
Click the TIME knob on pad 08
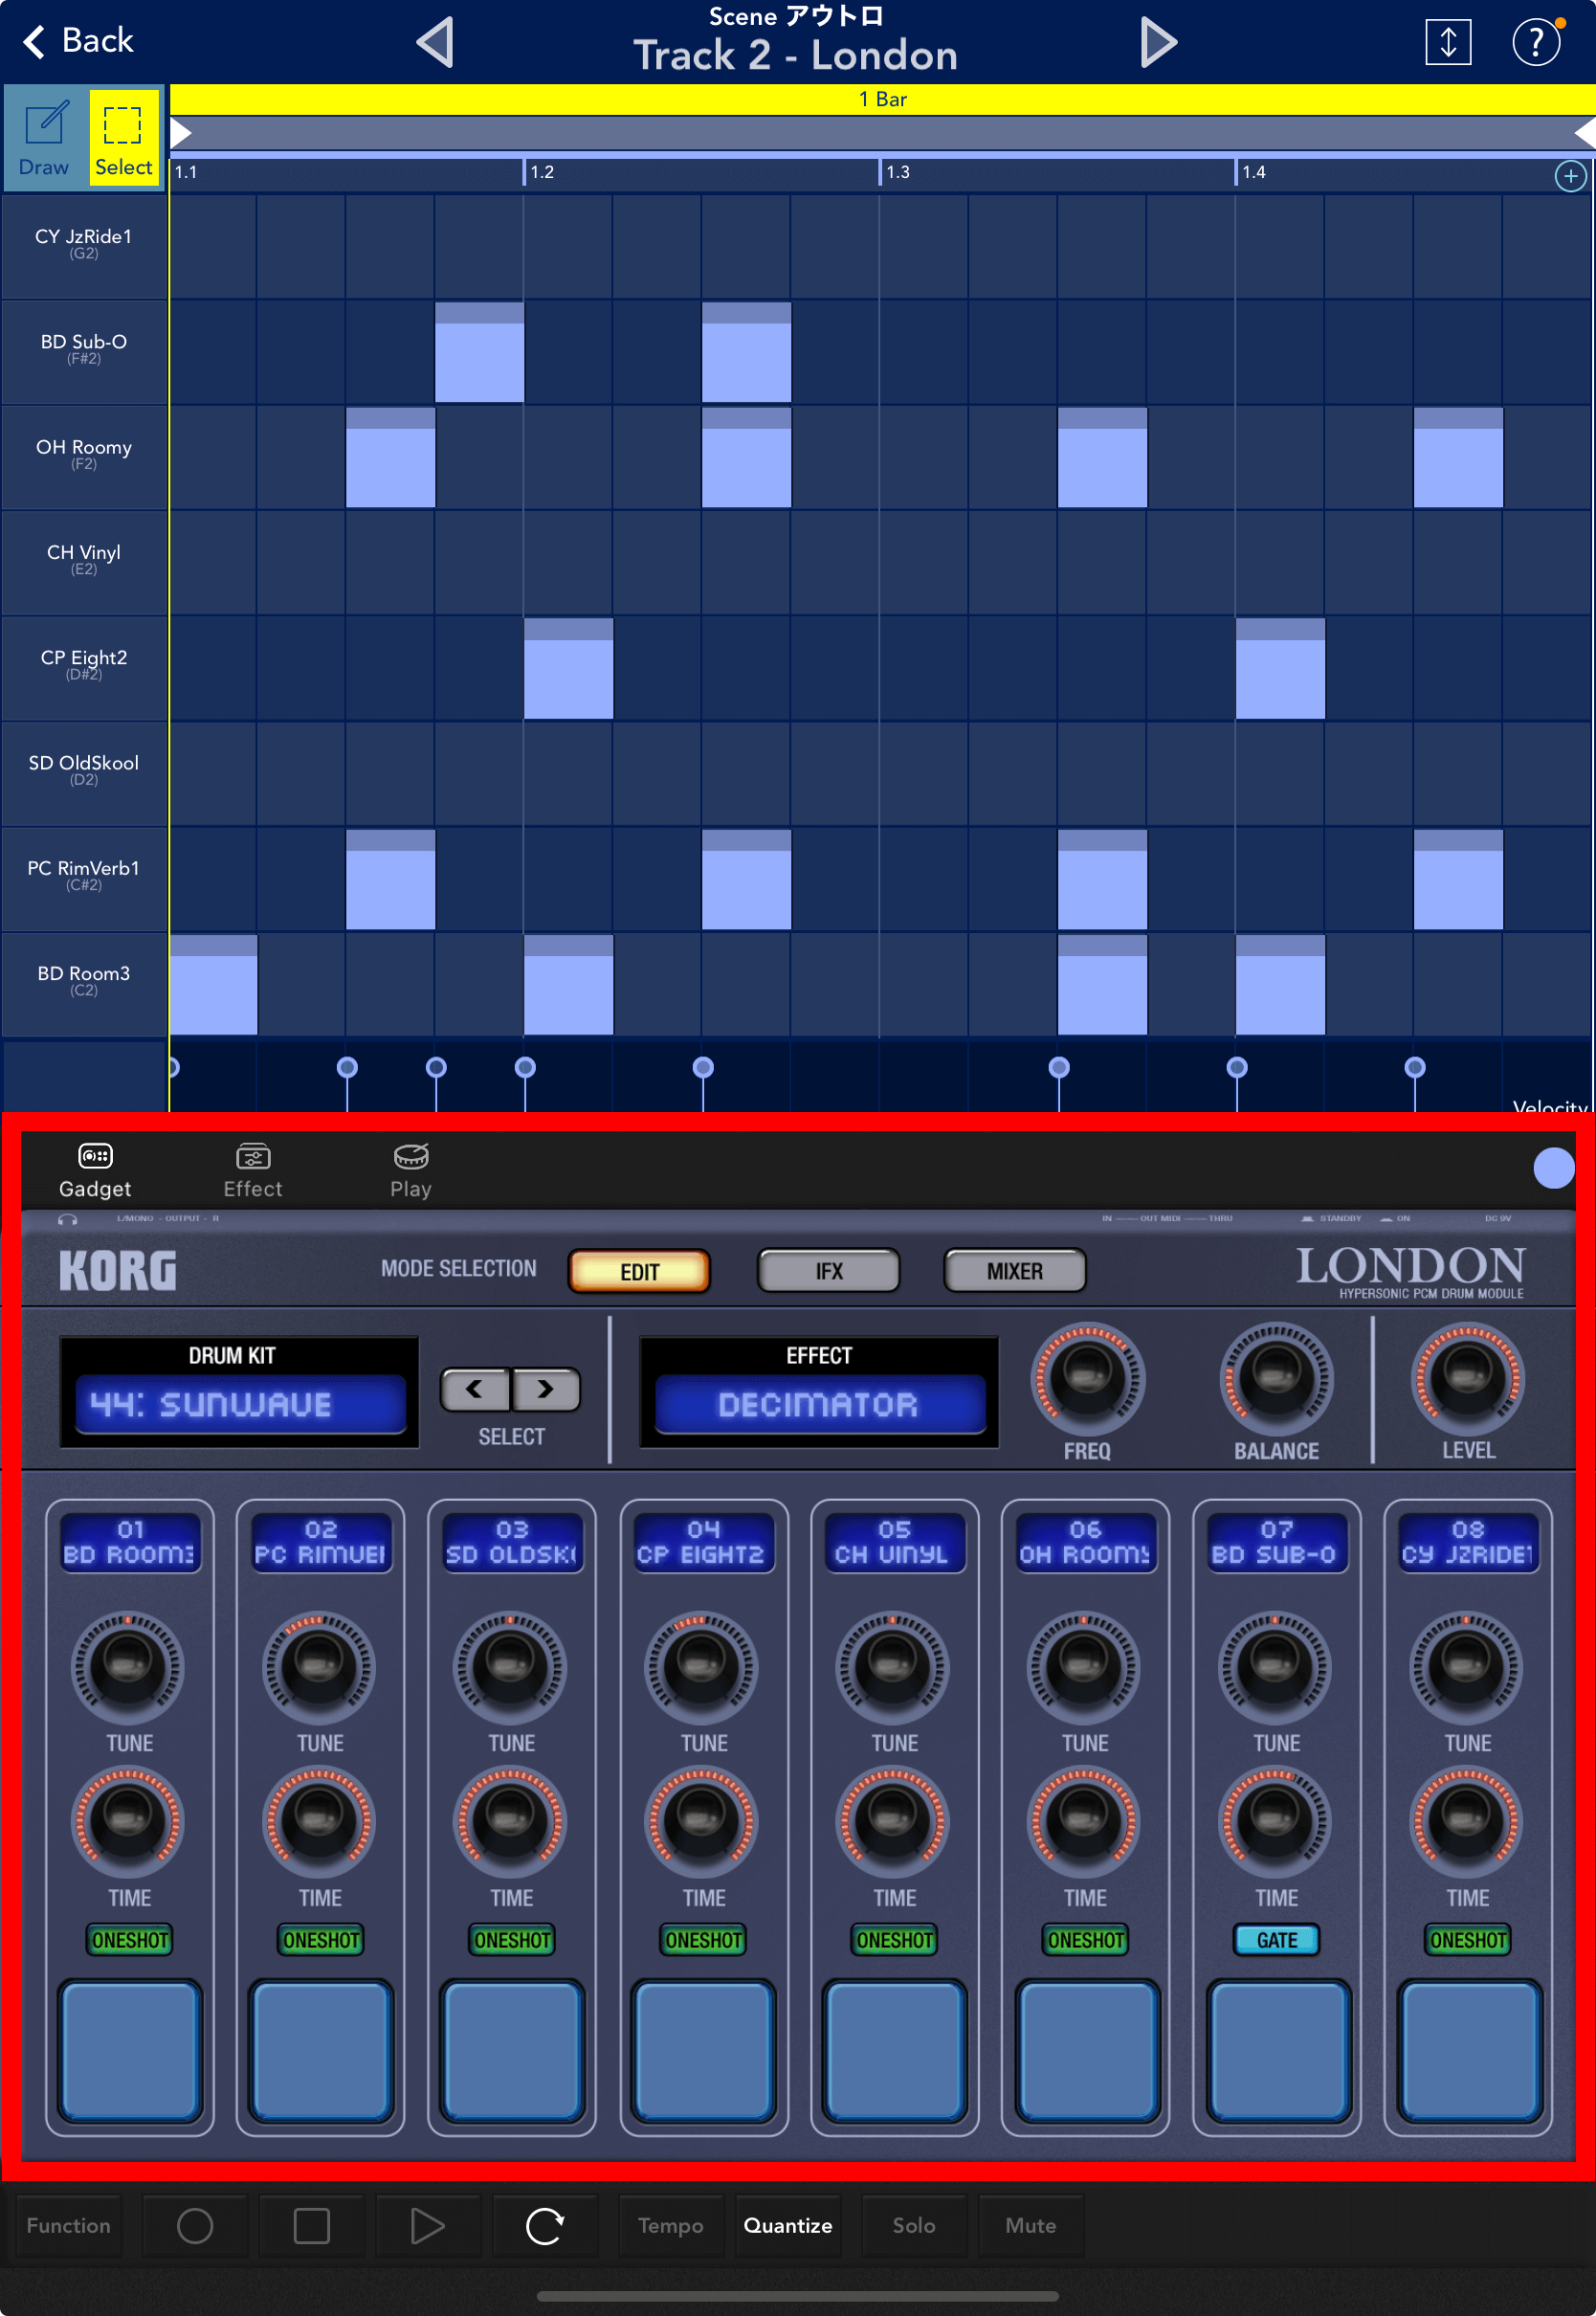1467,1822
